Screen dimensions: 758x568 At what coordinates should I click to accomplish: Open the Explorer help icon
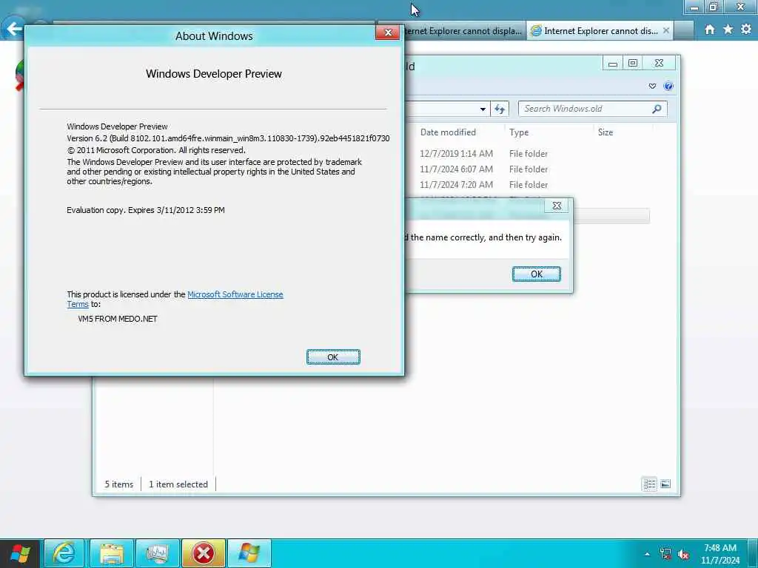tap(668, 86)
